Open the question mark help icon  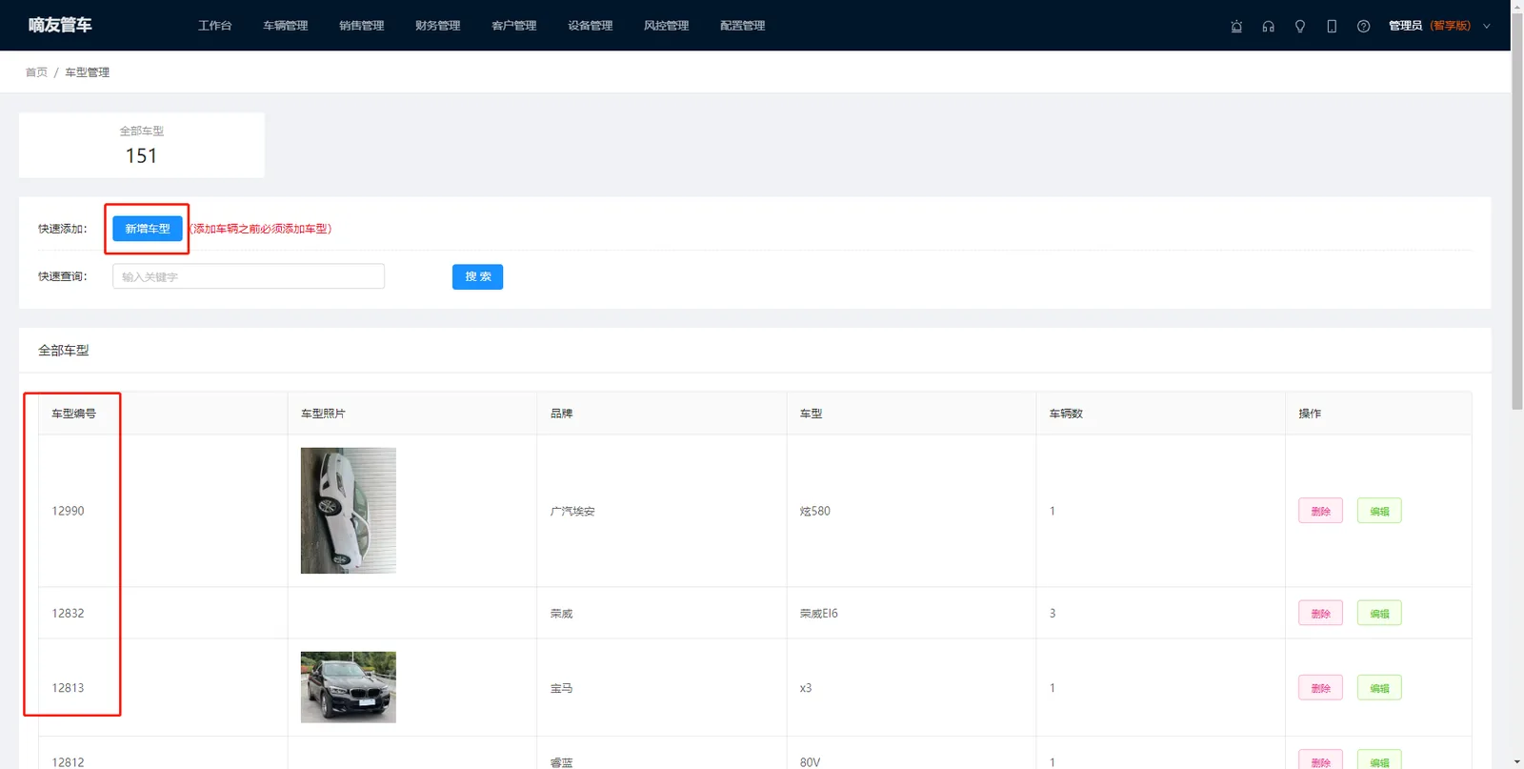[1364, 27]
